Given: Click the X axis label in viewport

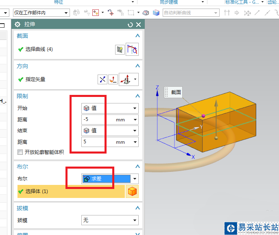Looking at the screenshot, I should pyautogui.click(x=193, y=157).
